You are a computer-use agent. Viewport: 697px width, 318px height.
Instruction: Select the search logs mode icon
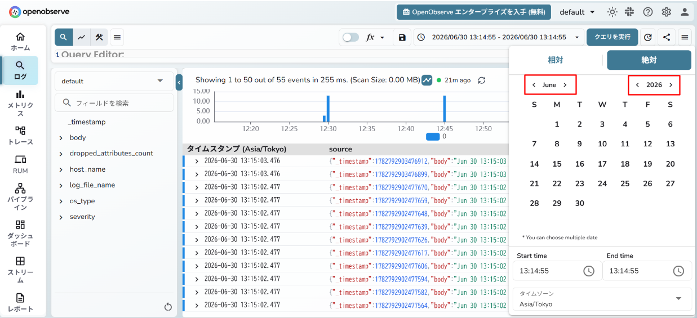pyautogui.click(x=64, y=37)
